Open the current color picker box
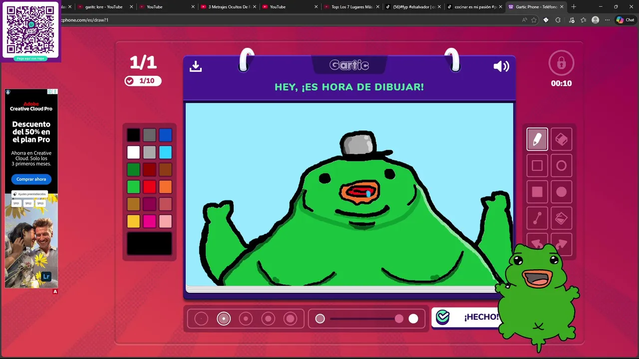639x359 pixels. click(x=149, y=244)
